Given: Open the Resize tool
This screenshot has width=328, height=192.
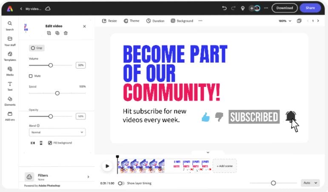Looking at the screenshot, I should tap(109, 21).
